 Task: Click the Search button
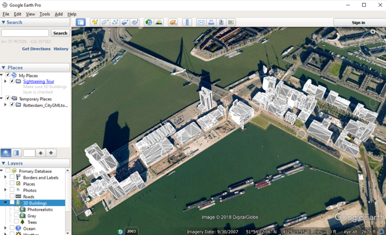click(x=60, y=33)
